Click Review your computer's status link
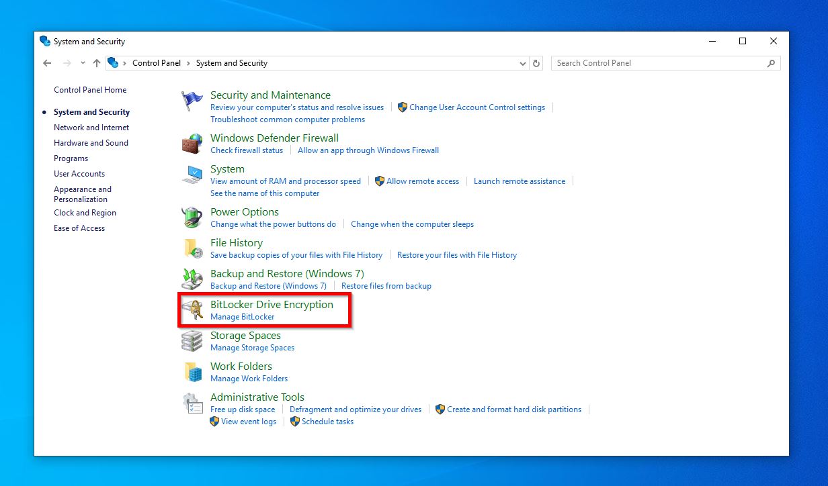This screenshot has height=486, width=828. [x=297, y=107]
